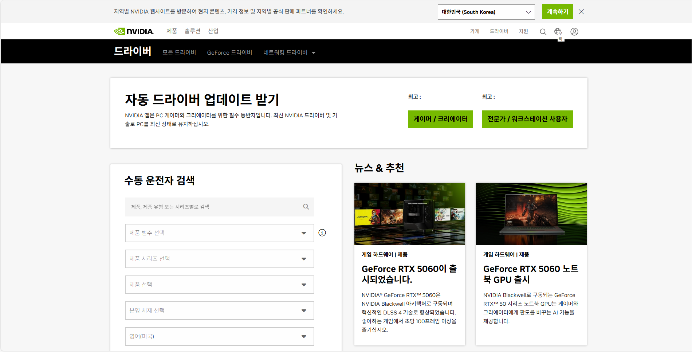The image size is (692, 352).
Task: Click the 게이머 / 크리에이터 button
Action: tap(441, 119)
